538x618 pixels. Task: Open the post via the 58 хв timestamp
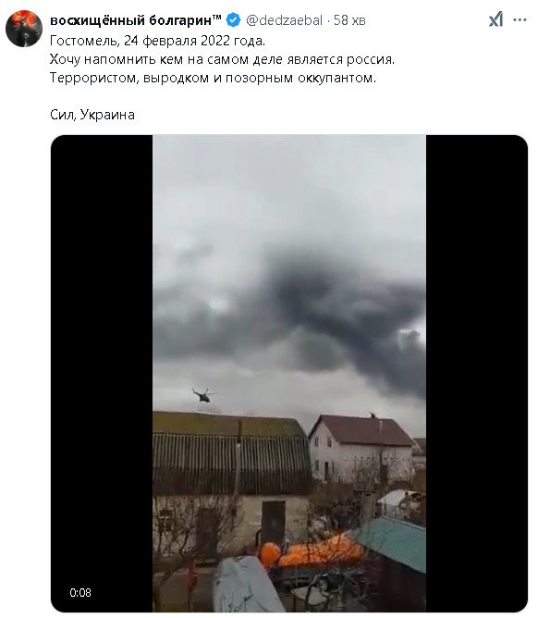pyautogui.click(x=349, y=20)
